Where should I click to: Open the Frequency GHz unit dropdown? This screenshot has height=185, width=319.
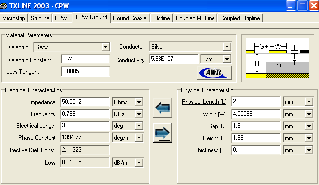coord(139,114)
